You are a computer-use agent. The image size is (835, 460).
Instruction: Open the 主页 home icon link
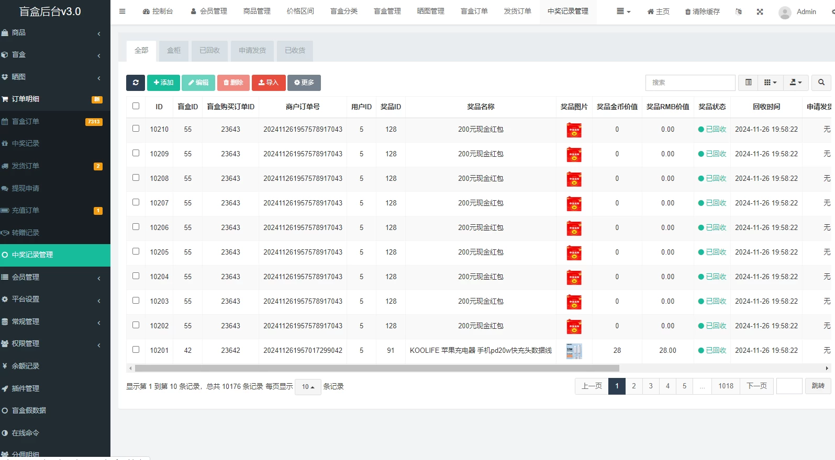pos(658,11)
